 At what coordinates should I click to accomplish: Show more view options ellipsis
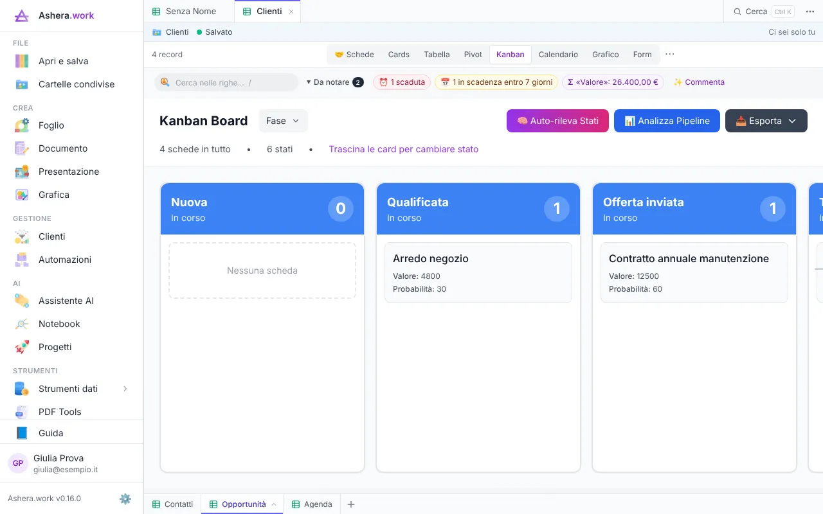coord(670,55)
